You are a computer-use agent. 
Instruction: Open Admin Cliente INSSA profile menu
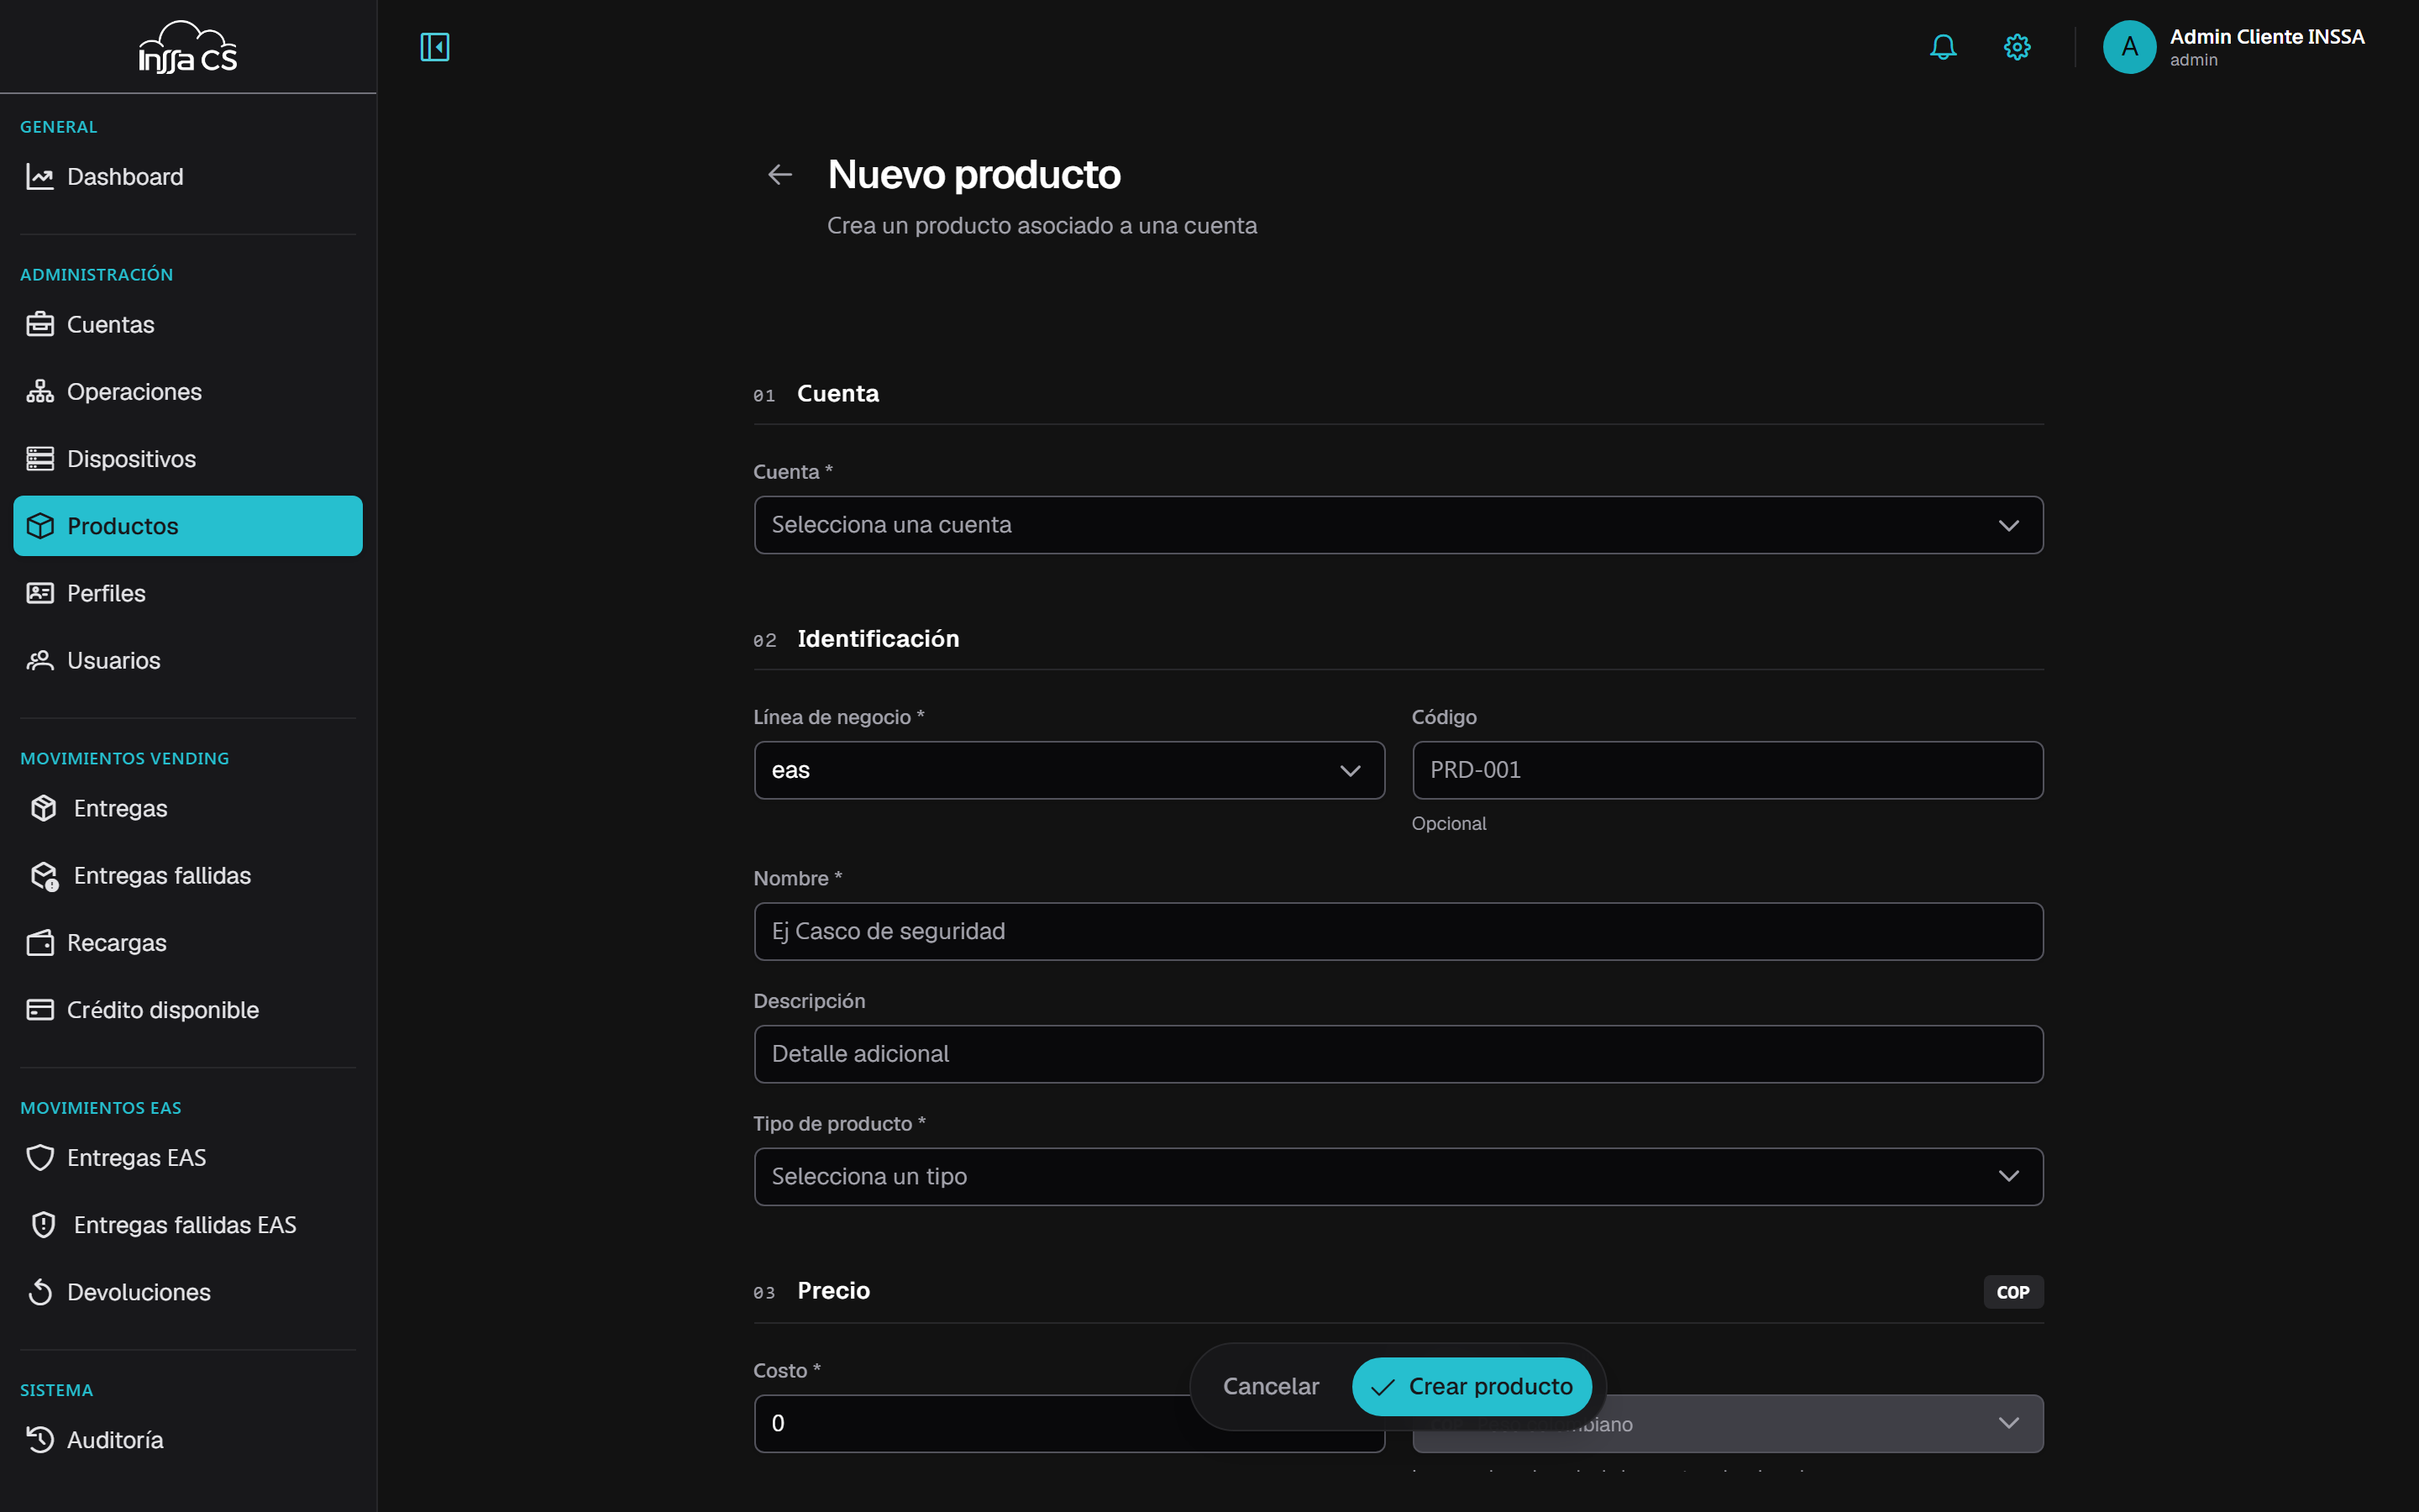2235,47
